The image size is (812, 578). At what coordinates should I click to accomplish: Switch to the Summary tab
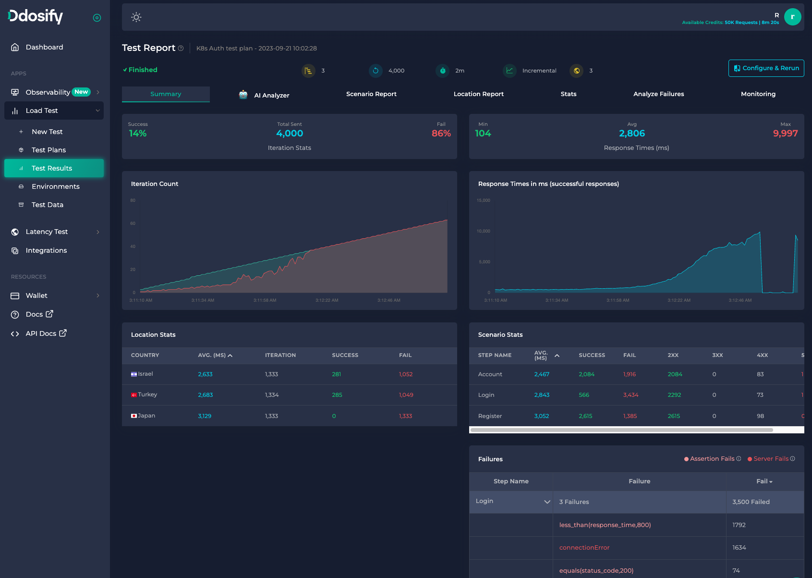pos(166,94)
